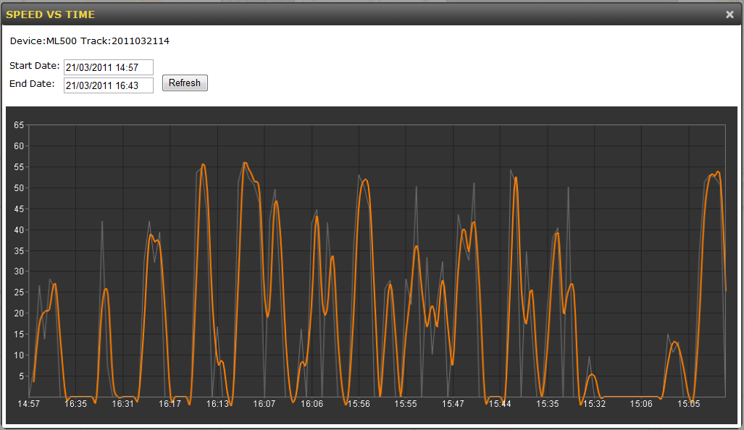Screen dimensions: 744x430
Task: Click the 15:55 time axis label
Action: click(406, 404)
